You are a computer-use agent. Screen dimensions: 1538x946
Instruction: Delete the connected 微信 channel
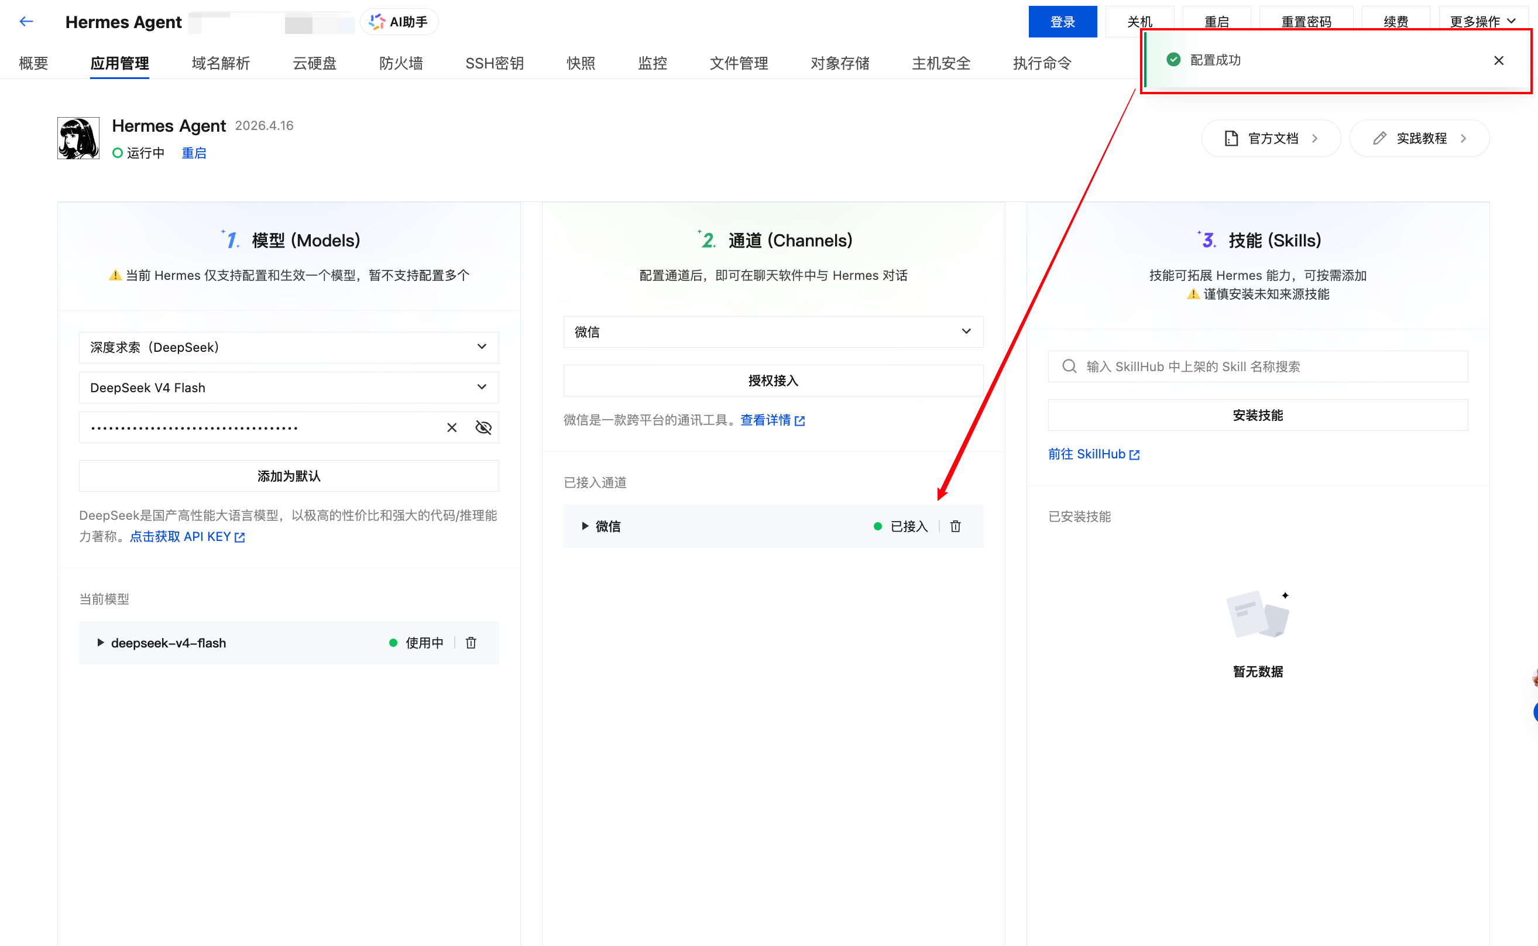pos(955,526)
